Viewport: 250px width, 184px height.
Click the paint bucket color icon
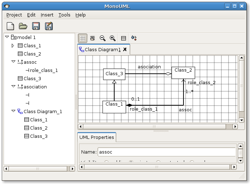click(134, 38)
